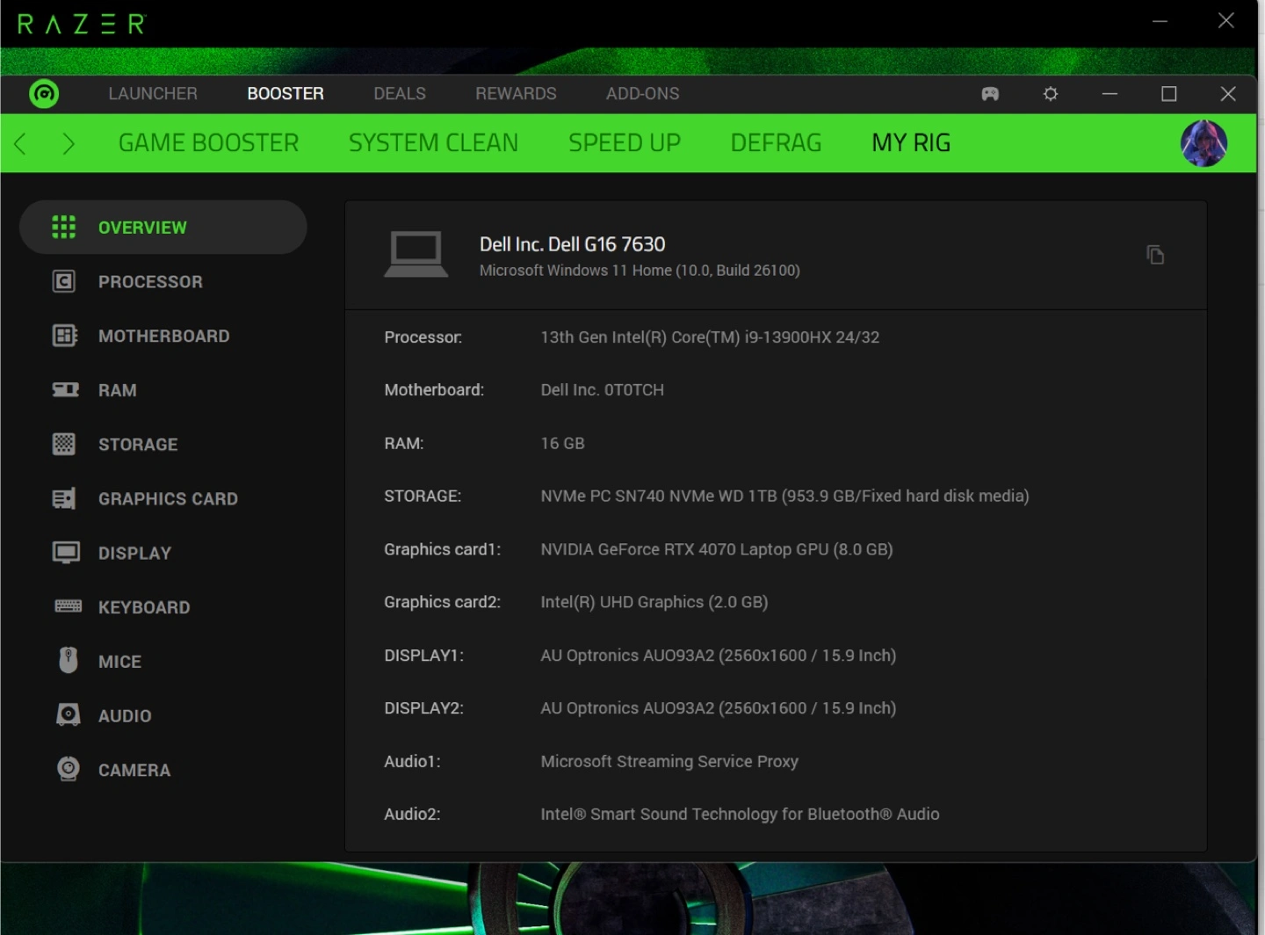Open the game controller icon in header
This screenshot has width=1265, height=935.
click(990, 94)
